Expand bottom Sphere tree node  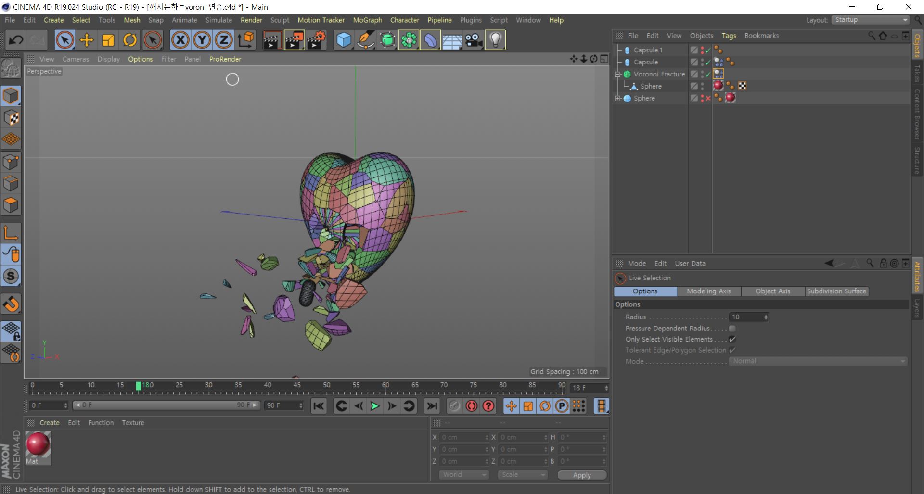[x=618, y=98]
